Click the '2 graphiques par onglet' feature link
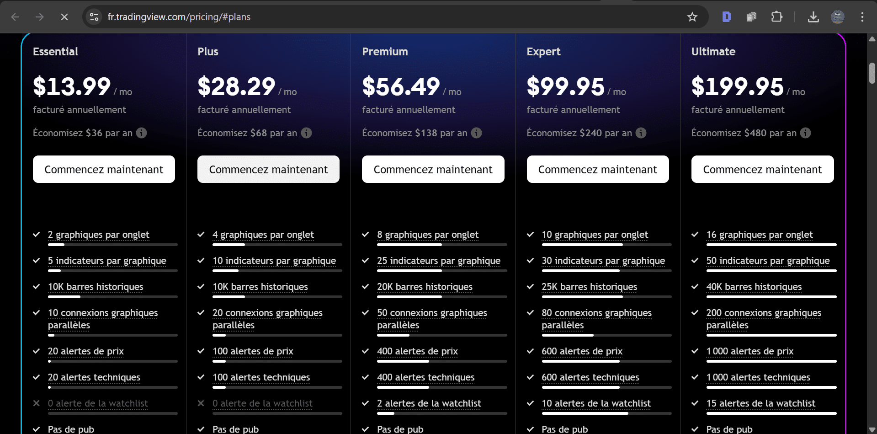The height and width of the screenshot is (434, 877). [x=98, y=235]
